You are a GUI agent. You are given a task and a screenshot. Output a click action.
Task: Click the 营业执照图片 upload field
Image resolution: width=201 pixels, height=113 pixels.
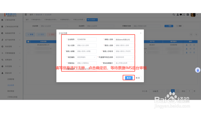tap(124, 63)
